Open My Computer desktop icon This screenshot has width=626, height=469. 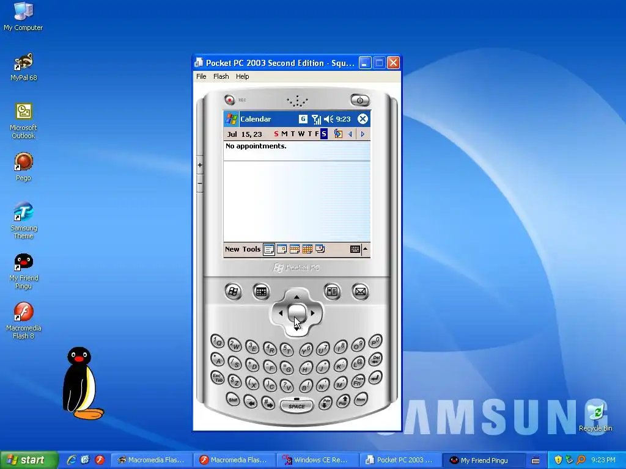pyautogui.click(x=23, y=16)
